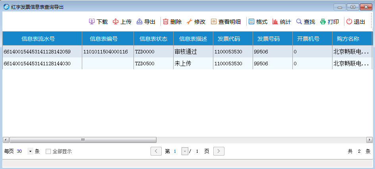Click the 信息表编号 column header
Screen dimensions: 375x169
tap(108, 39)
